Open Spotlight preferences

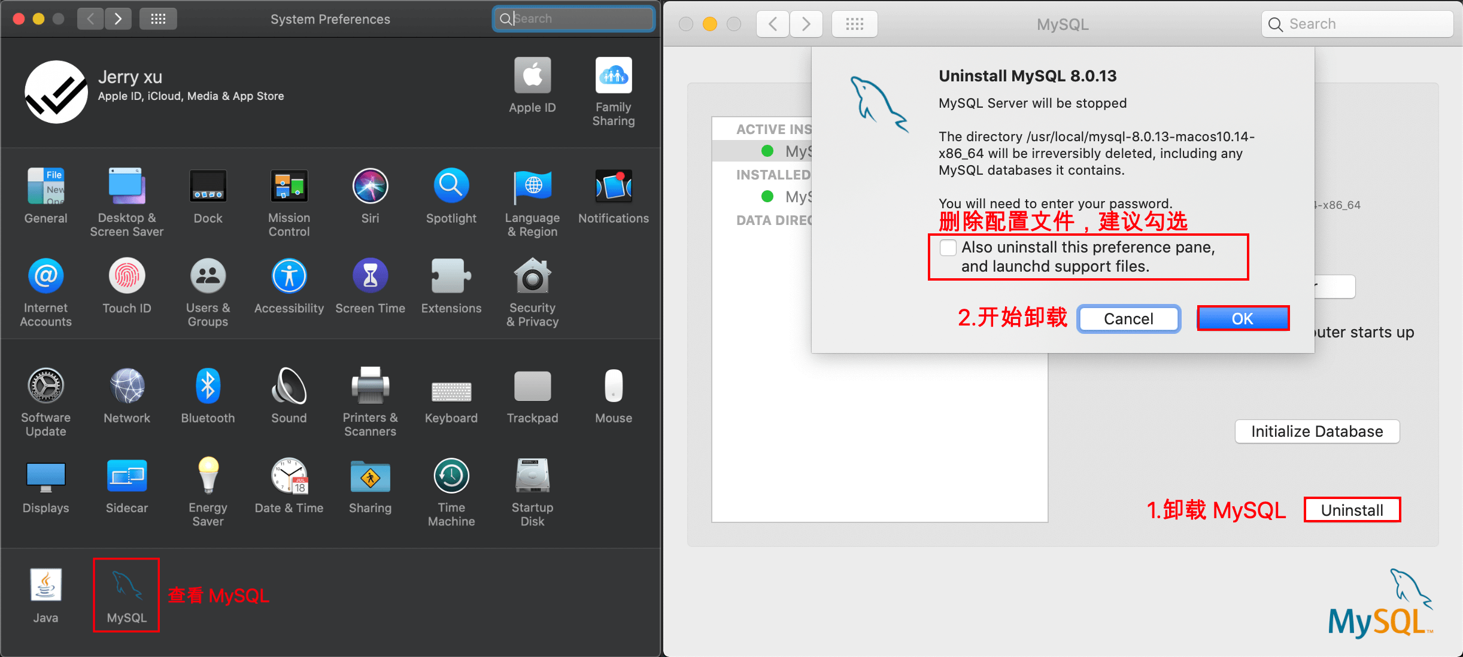451,196
